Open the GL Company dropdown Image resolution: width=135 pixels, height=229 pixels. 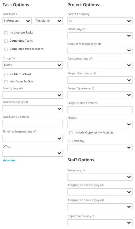click(100, 148)
